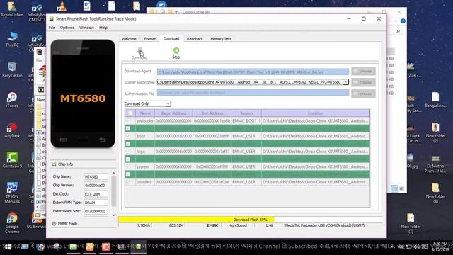
Task: Select the VLC cone desktop icon
Action: tap(62, 6)
